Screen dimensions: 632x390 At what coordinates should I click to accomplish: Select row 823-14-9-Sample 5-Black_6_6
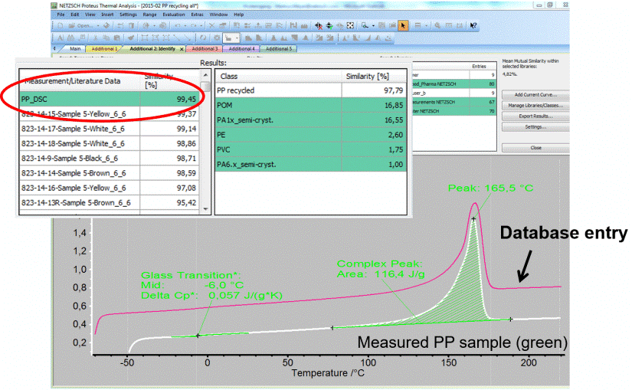click(x=110, y=159)
